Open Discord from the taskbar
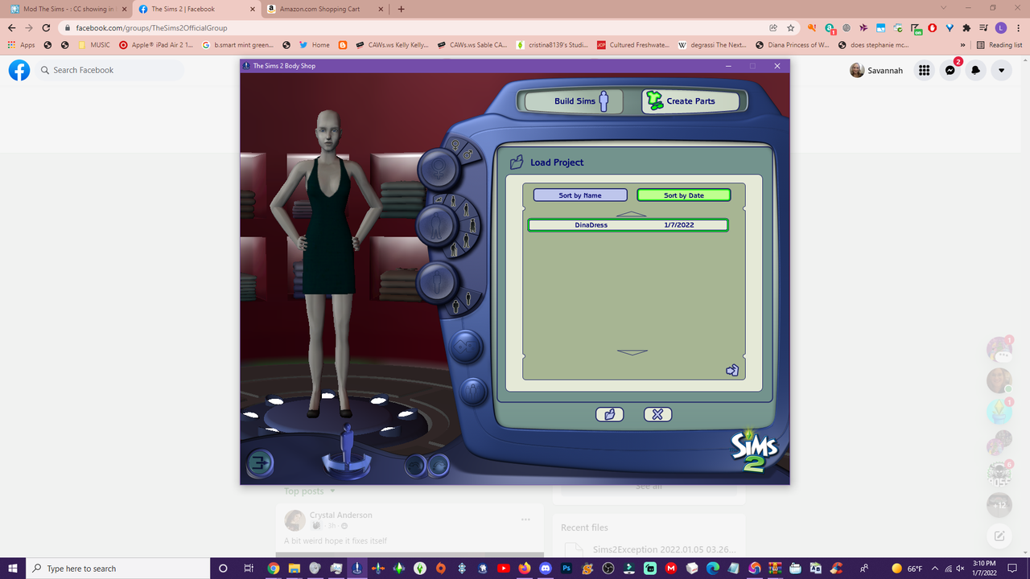 point(545,568)
